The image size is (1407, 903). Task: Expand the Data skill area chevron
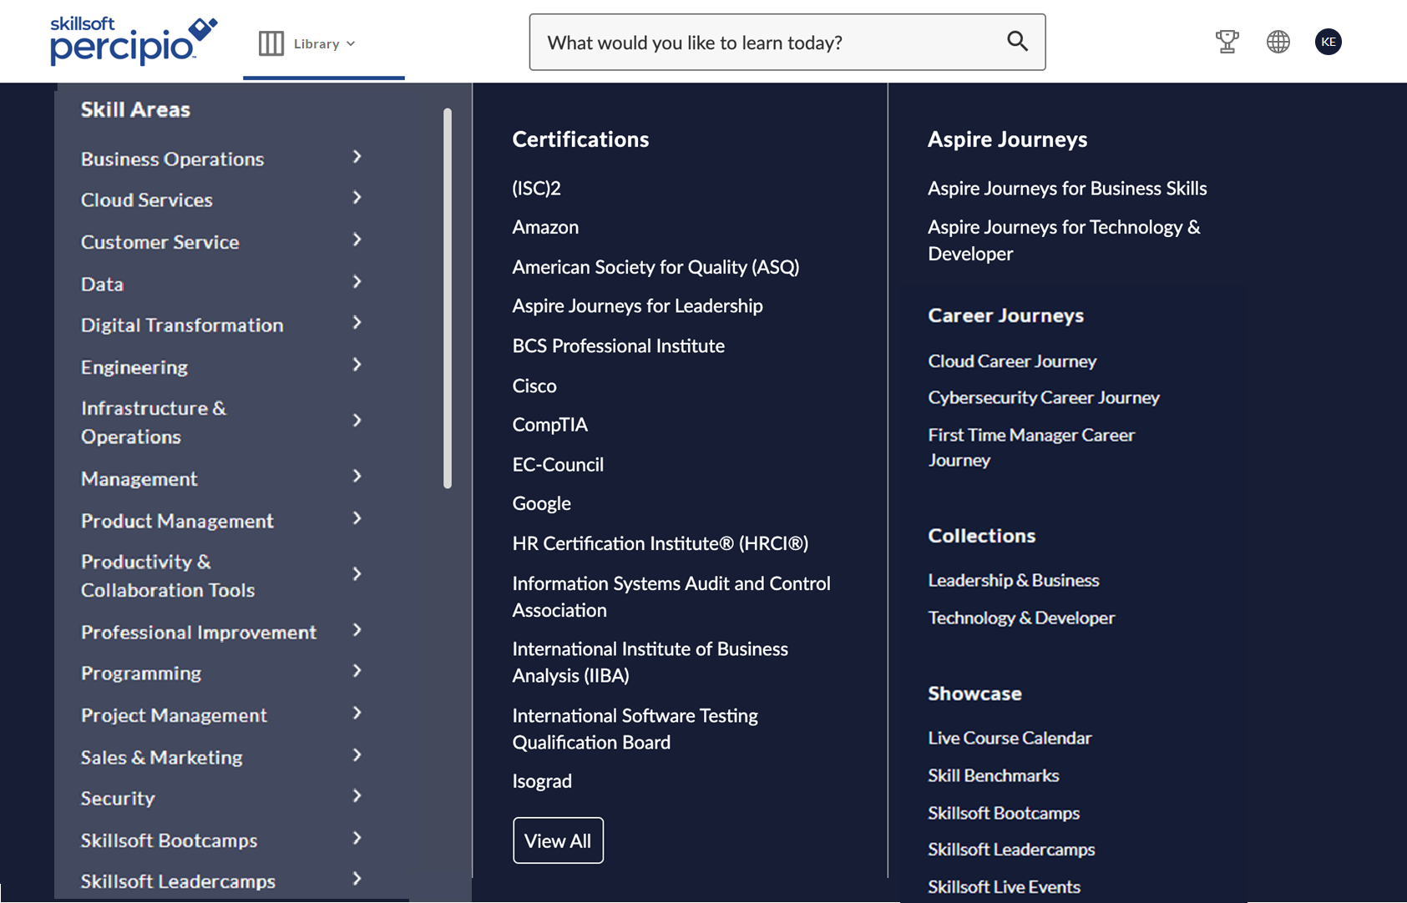(357, 282)
